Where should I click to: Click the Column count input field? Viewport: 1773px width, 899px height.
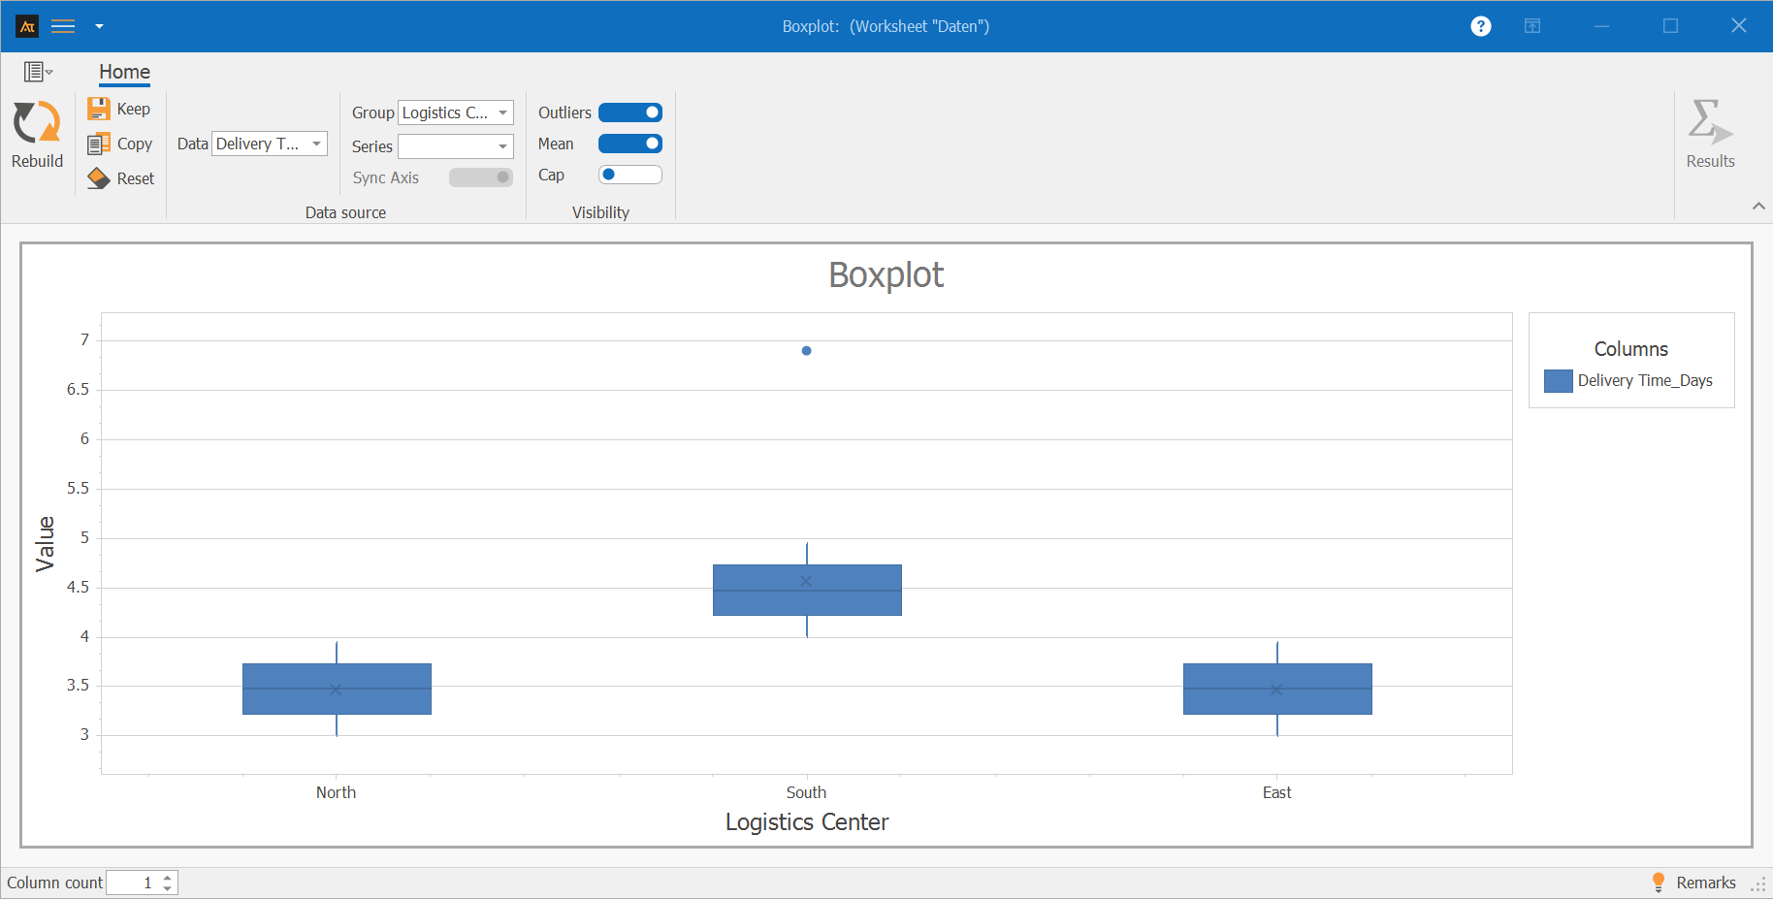pyautogui.click(x=133, y=883)
